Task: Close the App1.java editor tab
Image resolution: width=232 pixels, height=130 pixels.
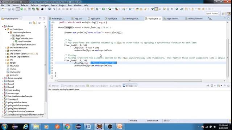Action: 160,18
